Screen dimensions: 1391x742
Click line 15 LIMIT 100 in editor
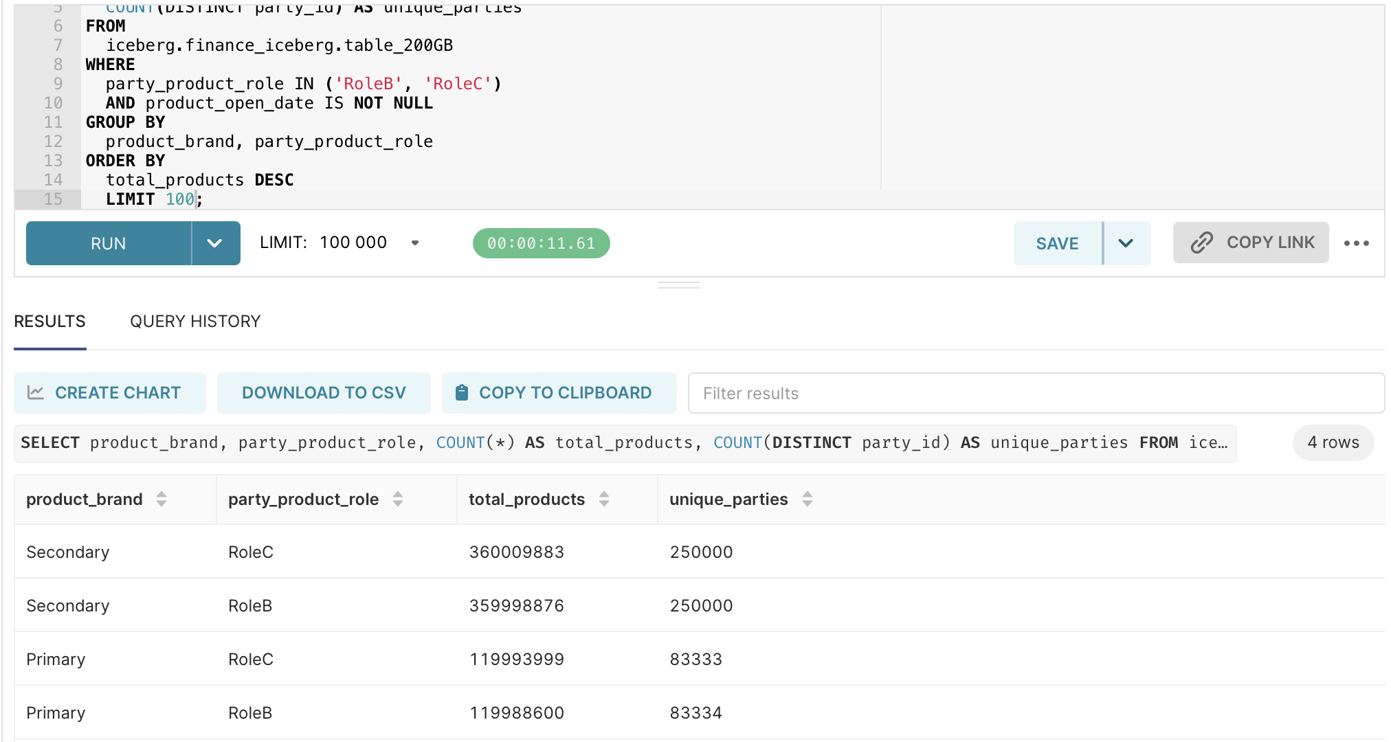154,199
